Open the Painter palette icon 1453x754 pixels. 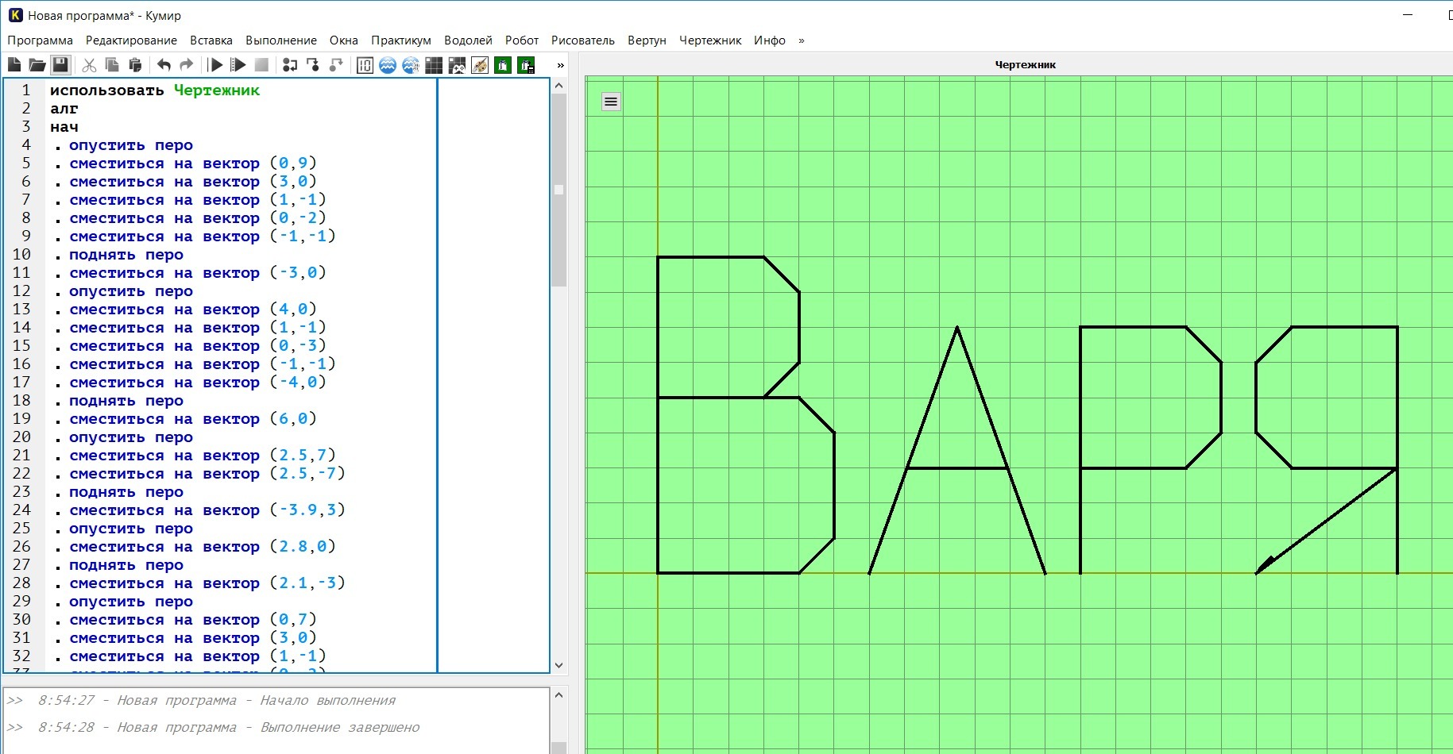tap(480, 65)
